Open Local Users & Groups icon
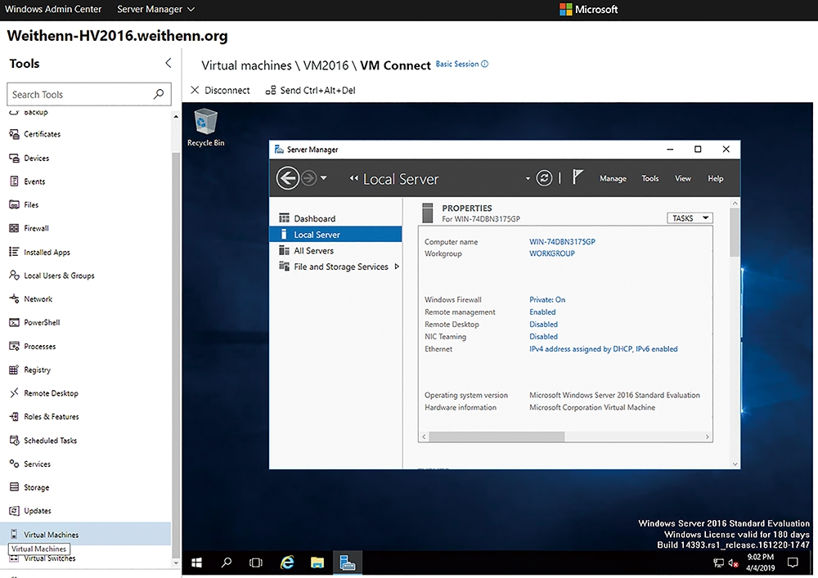 point(14,275)
